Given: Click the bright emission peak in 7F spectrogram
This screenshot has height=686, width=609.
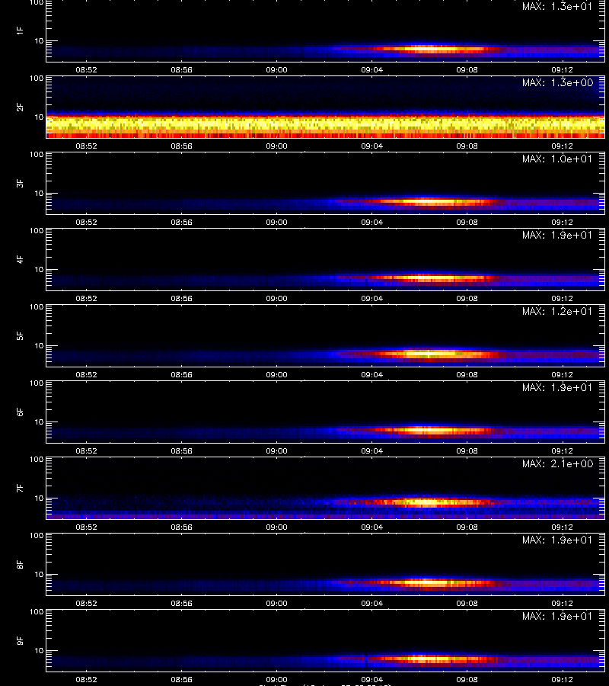Looking at the screenshot, I should [426, 502].
